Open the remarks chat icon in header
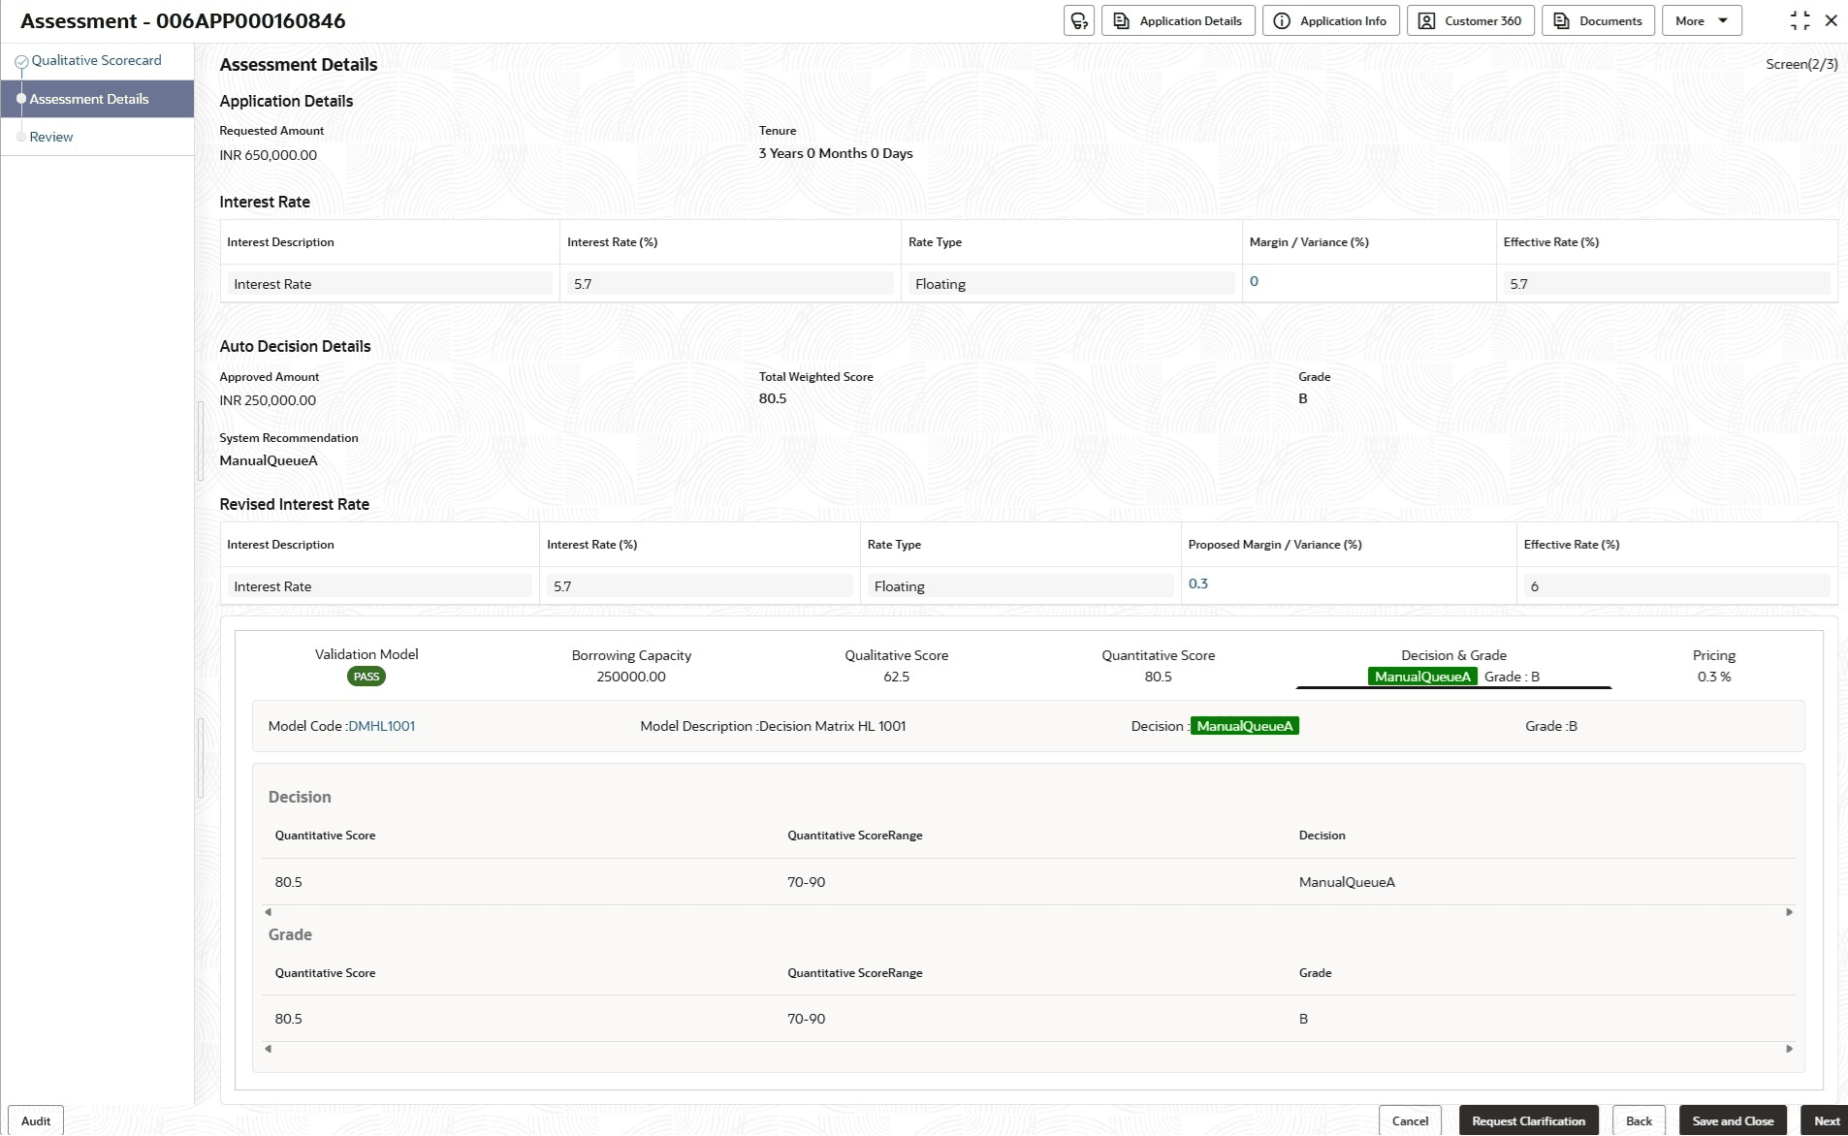Screen dimensions: 1848x1136 pos(1078,20)
